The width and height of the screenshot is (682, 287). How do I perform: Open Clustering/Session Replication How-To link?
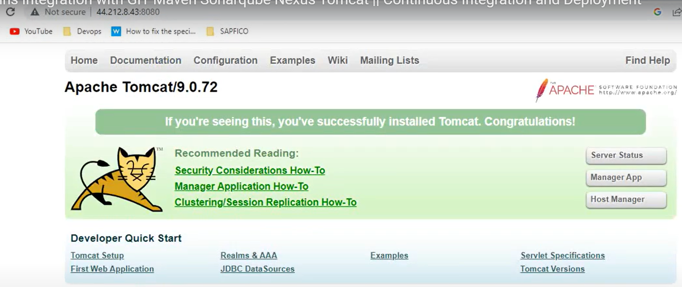point(265,203)
